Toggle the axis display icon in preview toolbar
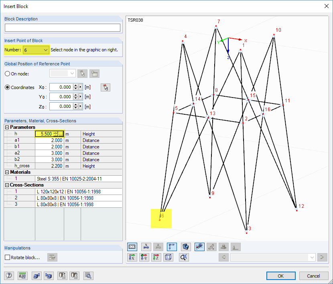 [x=172, y=247]
